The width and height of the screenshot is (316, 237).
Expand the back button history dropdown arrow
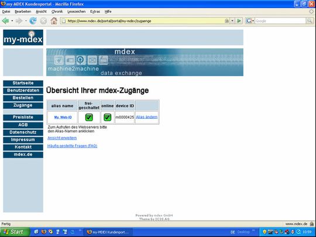point(12,21)
